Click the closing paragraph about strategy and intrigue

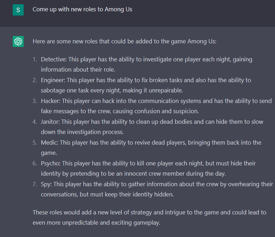[149, 217]
